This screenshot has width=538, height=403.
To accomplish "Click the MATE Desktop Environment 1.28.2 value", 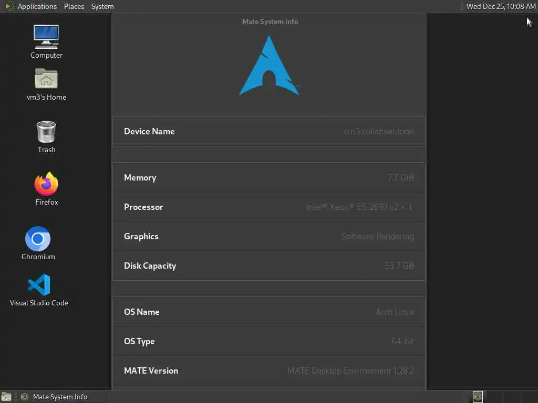I will pos(350,371).
